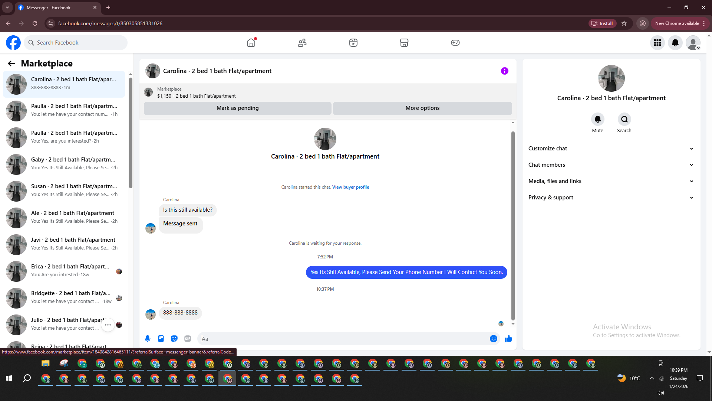Viewport: 712px width, 401px height.
Task: Open the conversation information icon
Action: [x=504, y=71]
